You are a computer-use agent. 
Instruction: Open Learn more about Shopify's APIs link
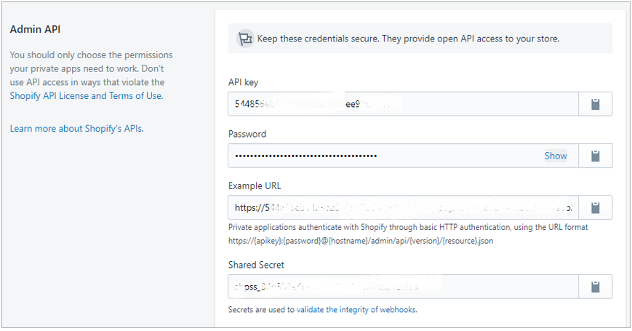click(76, 129)
